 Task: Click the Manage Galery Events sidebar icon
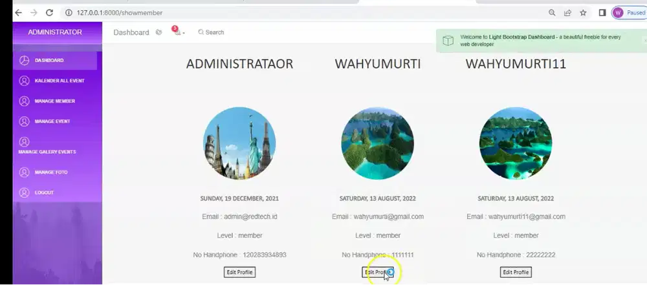[25, 142]
